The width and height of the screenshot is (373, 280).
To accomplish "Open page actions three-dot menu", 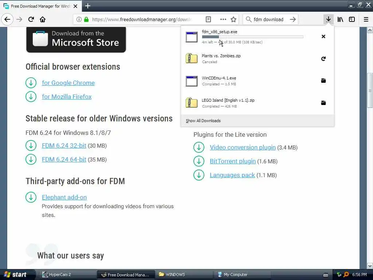I will tap(223, 19).
